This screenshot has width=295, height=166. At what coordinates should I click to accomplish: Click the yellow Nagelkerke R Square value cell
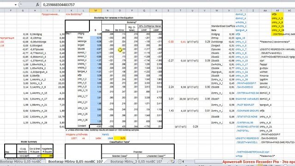coord(47,156)
